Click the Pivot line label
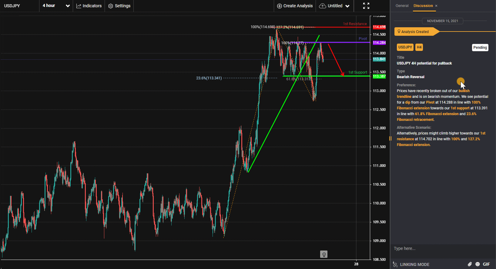The height and width of the screenshot is (269, 496). point(363,39)
